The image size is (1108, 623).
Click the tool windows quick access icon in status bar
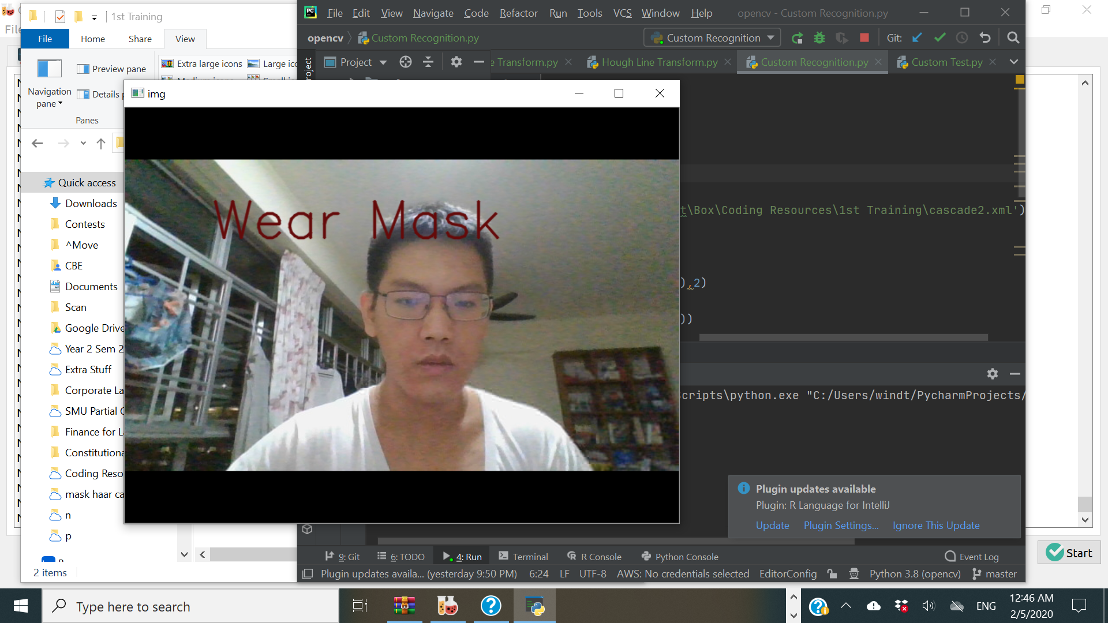[308, 574]
